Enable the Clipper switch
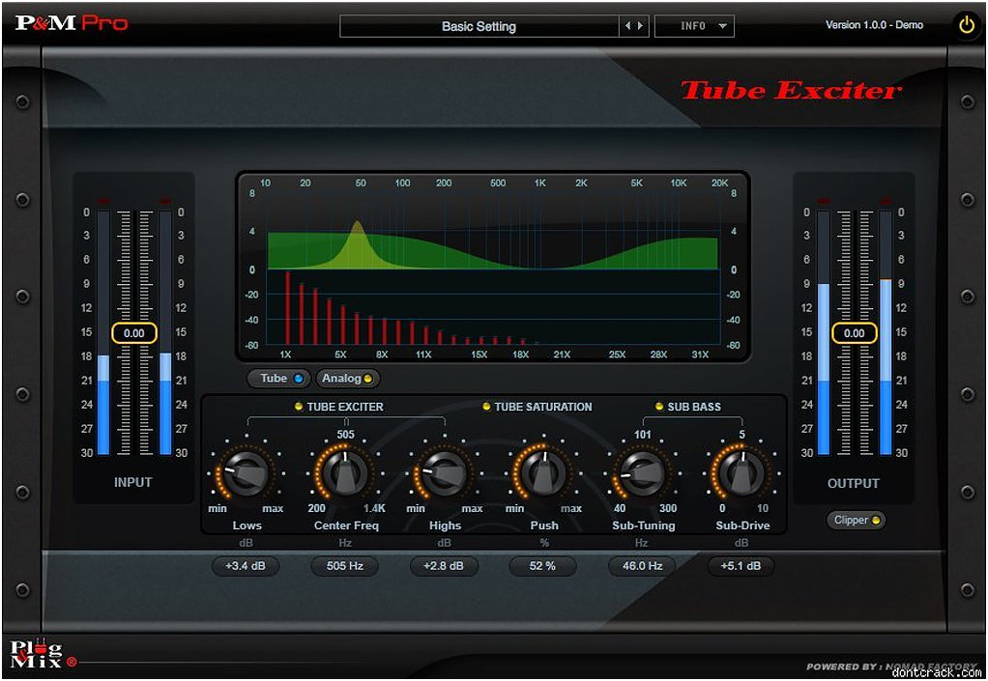Viewport: 988px width, 681px height. coord(856,521)
